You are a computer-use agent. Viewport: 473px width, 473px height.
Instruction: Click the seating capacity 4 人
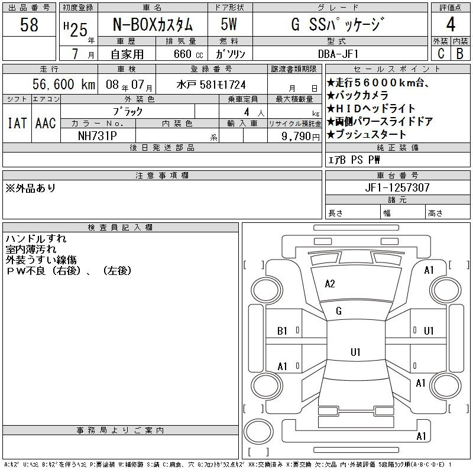pyautogui.click(x=254, y=112)
